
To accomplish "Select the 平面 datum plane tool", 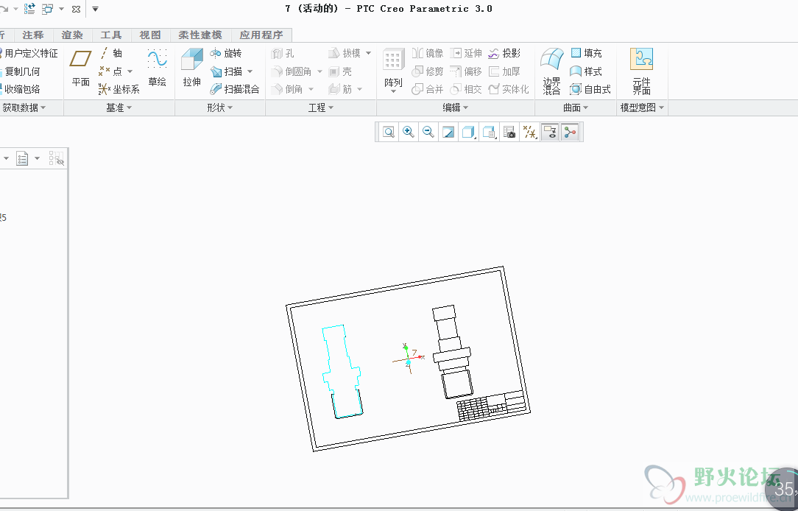I will coord(80,68).
